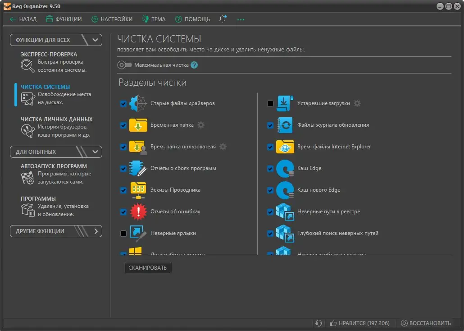Click the Глубокий поиск неверных путей cubes icon

(285, 234)
